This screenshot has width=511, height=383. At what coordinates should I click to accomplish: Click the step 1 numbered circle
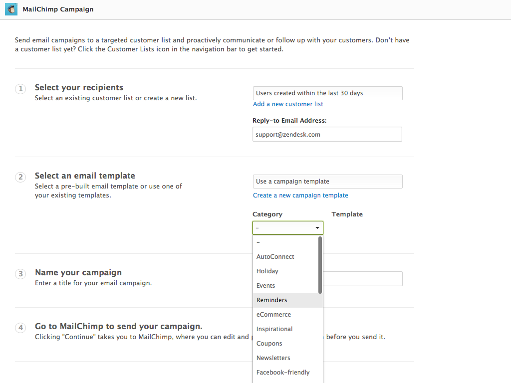[20, 88]
